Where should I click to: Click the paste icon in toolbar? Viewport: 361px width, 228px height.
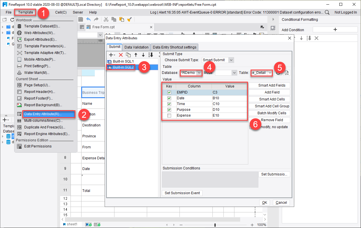coord(122,19)
